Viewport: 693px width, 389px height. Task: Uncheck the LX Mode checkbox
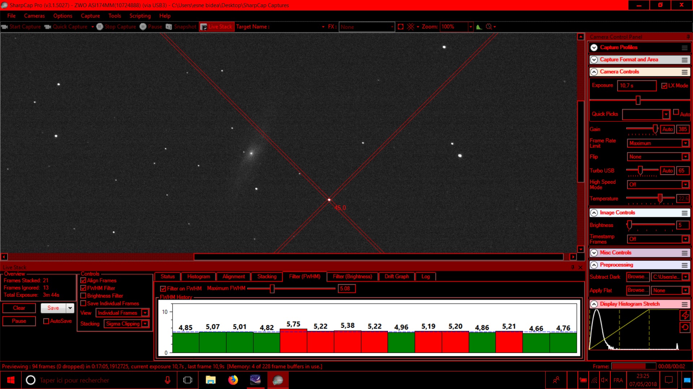[x=664, y=86]
